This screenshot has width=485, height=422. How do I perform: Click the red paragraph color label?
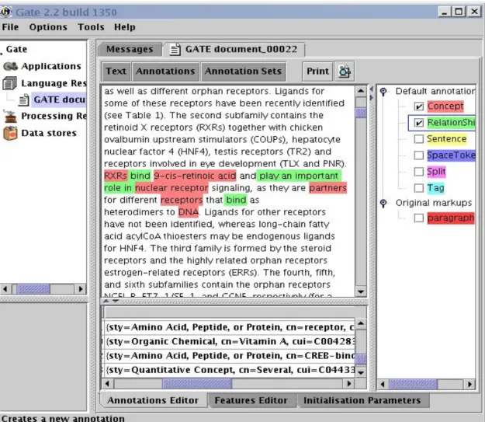450,218
